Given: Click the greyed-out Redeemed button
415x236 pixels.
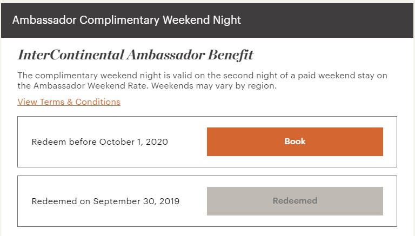Looking at the screenshot, I should (294, 201).
